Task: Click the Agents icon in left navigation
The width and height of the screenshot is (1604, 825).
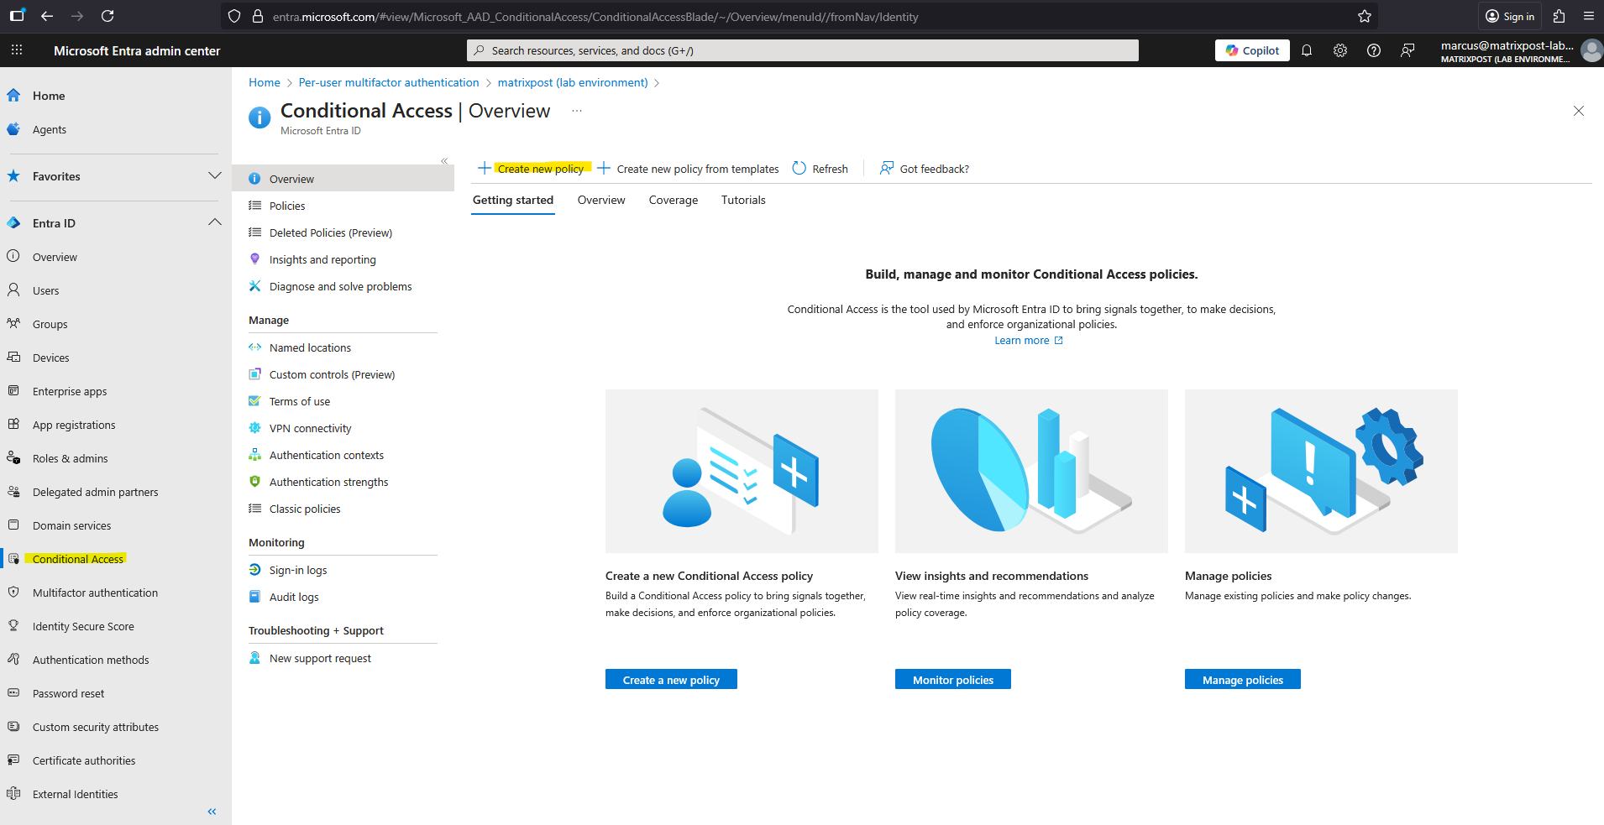Action: pos(13,129)
